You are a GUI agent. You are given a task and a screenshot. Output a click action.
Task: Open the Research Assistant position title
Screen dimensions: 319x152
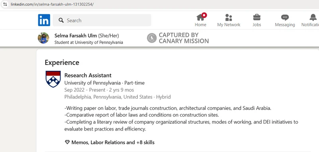[x=88, y=75]
